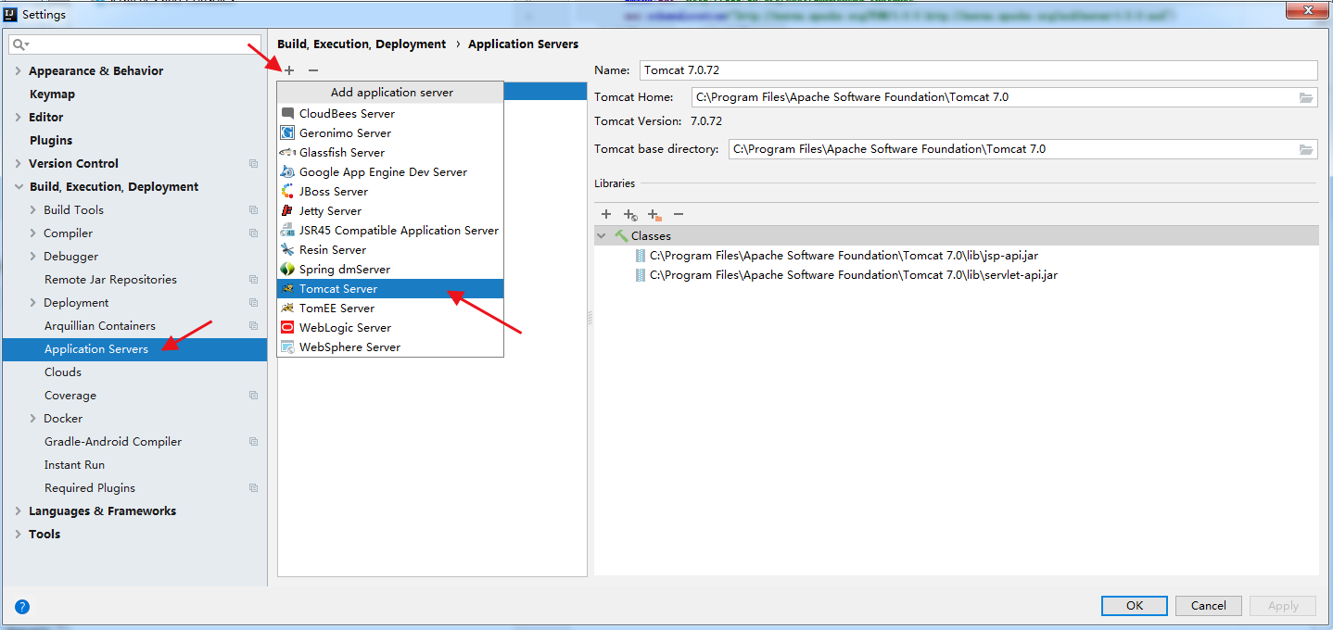Click the remove application server minus icon
Image resolution: width=1333 pixels, height=630 pixels.
point(313,70)
